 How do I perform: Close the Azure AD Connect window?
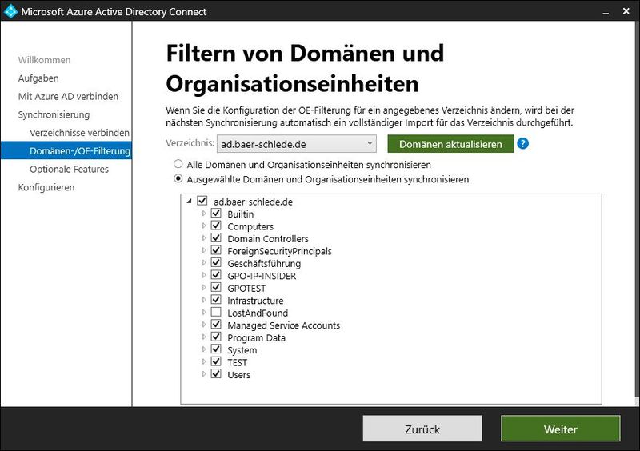tap(626, 11)
